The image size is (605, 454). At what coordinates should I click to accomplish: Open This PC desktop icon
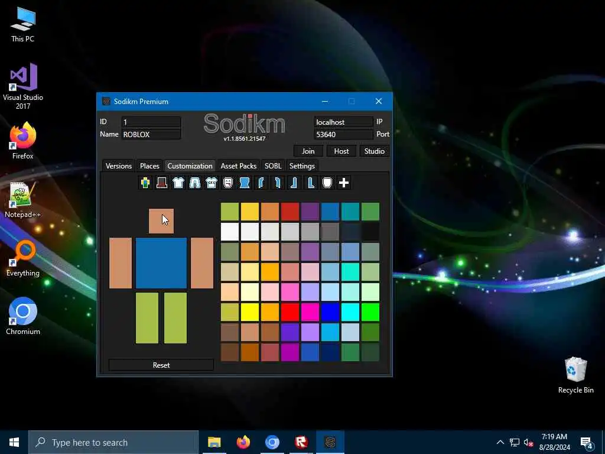[23, 25]
